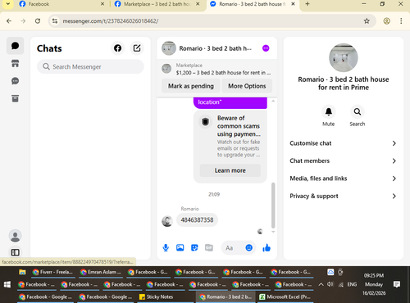Switch to Fiverr - Freela... taskbar window
Screen dimensions: 410x303
53,272
